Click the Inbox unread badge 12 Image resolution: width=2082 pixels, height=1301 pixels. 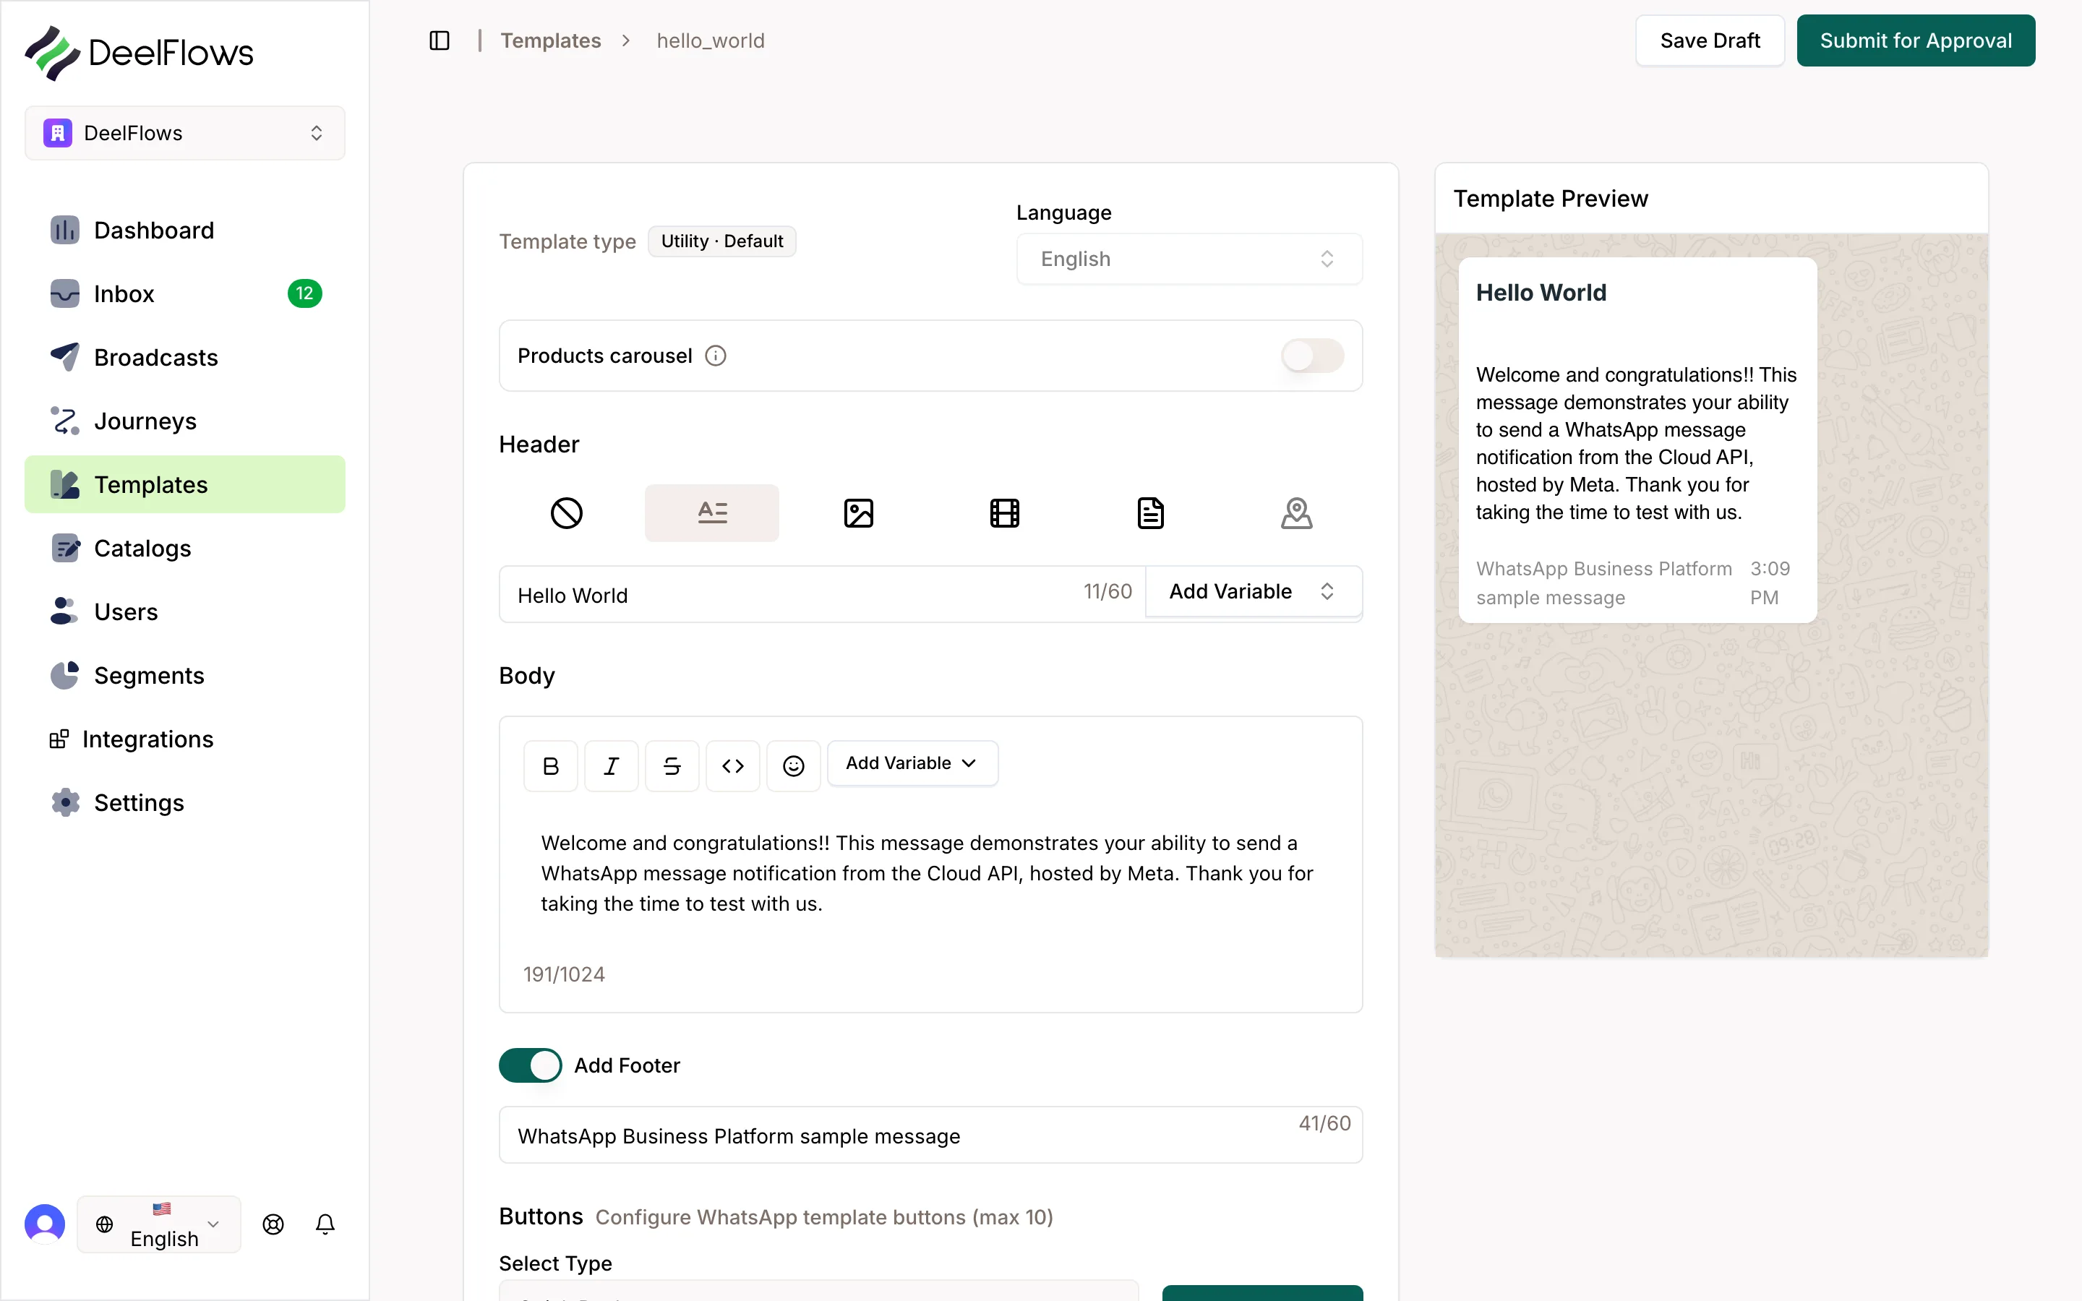(304, 293)
